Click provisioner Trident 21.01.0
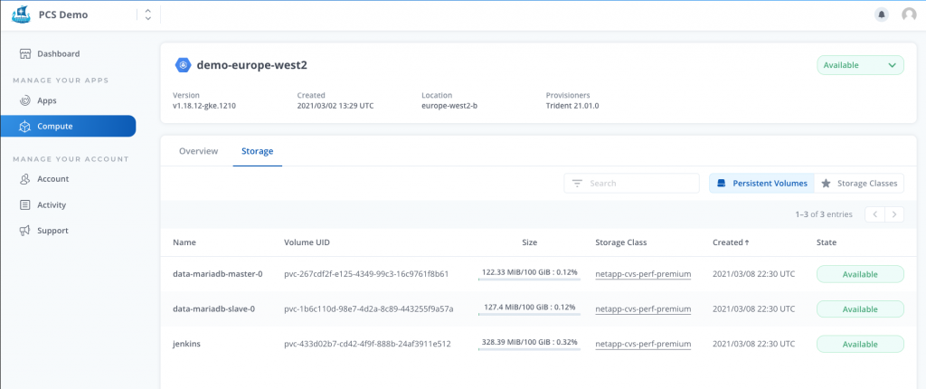926x389 pixels. coord(572,107)
